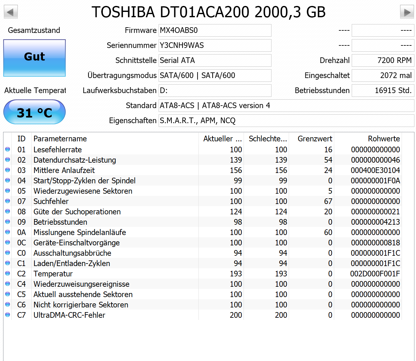Click the 31 °C temperature button
The width and height of the screenshot is (416, 361).
34,112
